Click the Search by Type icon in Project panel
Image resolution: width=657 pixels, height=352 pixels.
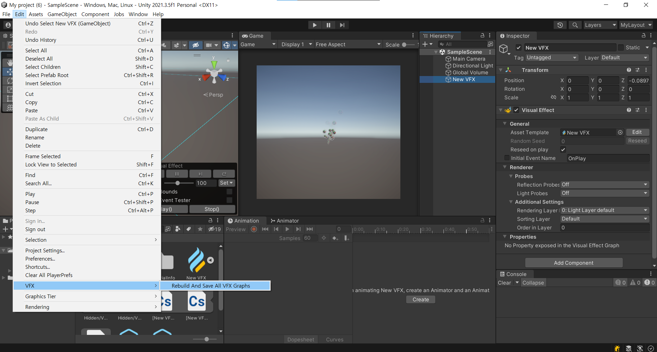click(178, 229)
